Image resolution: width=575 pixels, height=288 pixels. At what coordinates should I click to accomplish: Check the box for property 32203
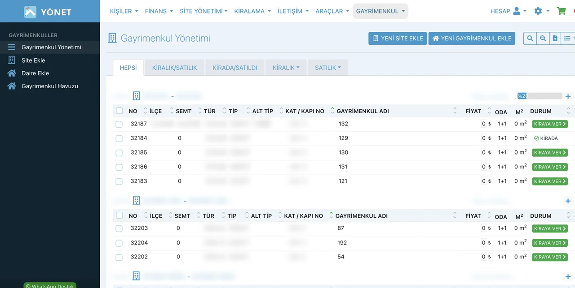119,228
